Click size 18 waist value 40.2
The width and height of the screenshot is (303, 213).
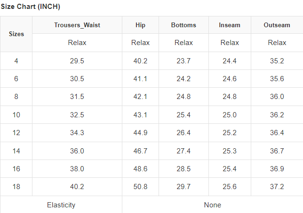77,187
